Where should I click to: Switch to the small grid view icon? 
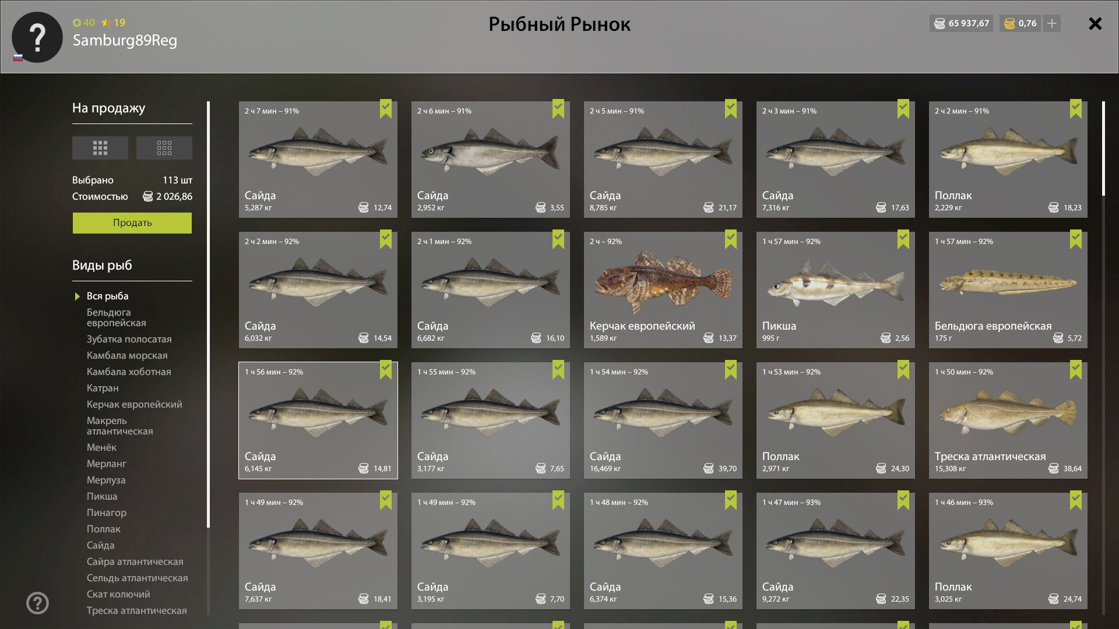pos(164,148)
